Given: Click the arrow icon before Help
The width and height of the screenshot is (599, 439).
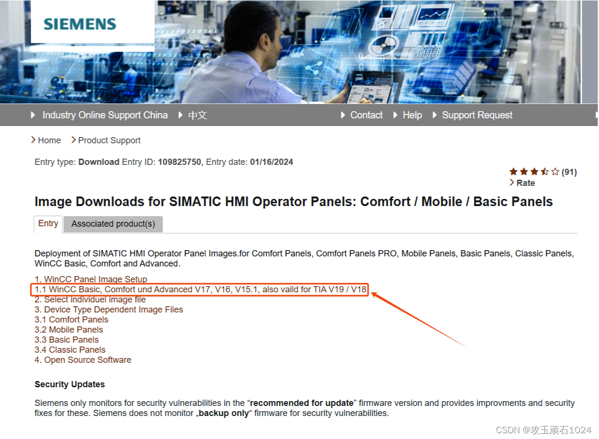Looking at the screenshot, I should [396, 115].
